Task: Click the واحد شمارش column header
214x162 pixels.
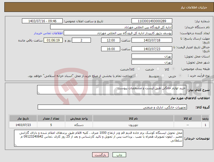Action: [x=79, y=118]
